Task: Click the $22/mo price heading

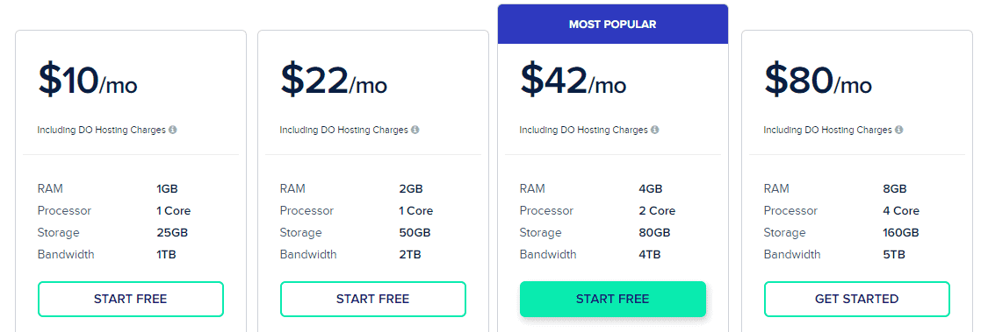Action: click(334, 80)
